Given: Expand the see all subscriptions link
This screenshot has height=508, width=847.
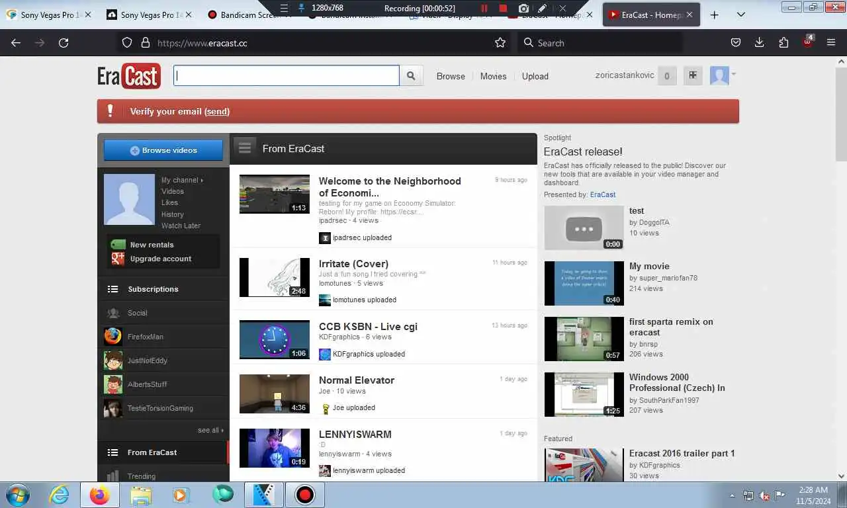Looking at the screenshot, I should 210,430.
